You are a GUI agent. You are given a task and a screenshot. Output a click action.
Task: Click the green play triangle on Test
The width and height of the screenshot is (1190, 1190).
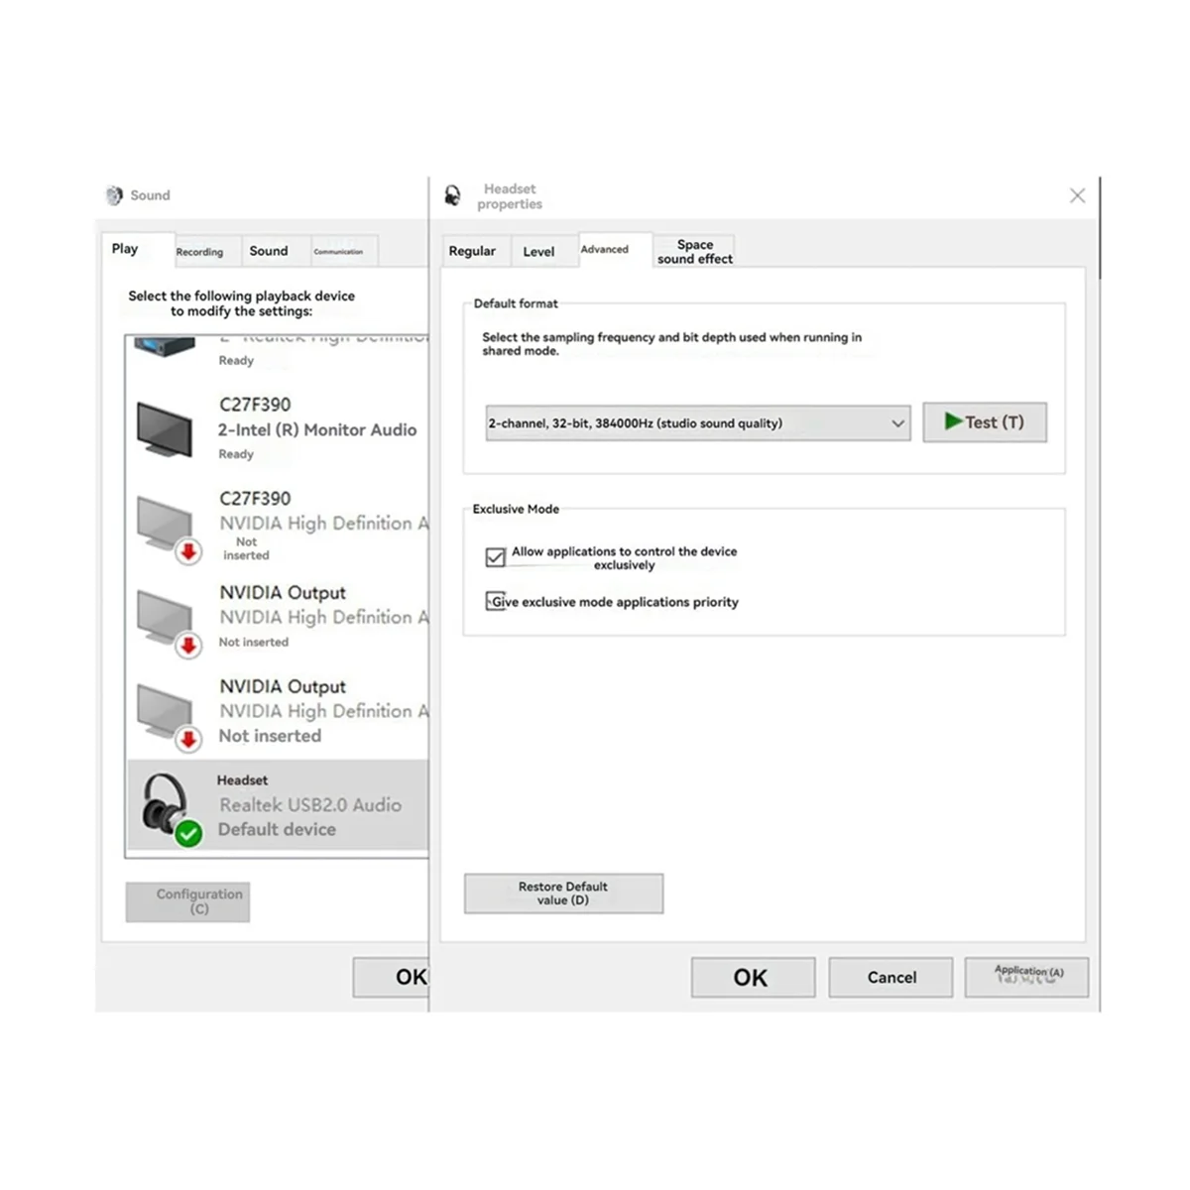(954, 421)
